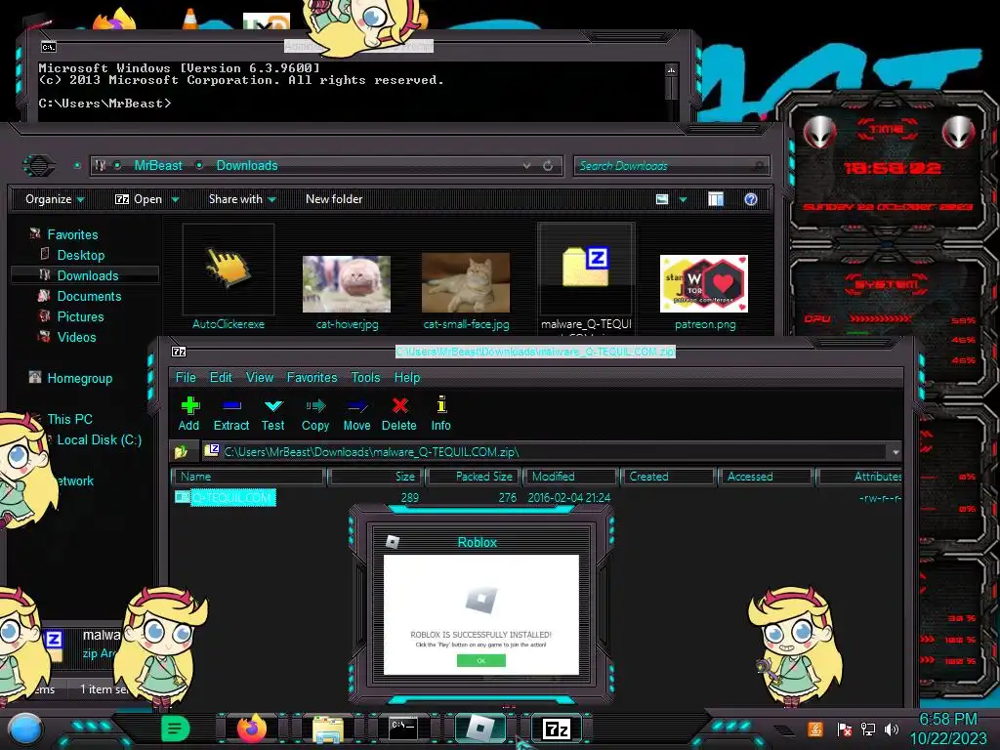Toggle the preview pane in Explorer

(x=716, y=199)
